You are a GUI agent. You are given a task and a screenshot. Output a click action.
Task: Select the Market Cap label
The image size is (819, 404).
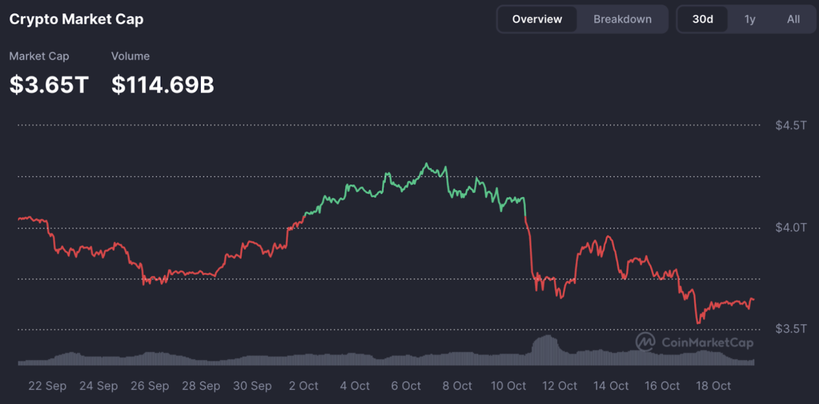[39, 56]
